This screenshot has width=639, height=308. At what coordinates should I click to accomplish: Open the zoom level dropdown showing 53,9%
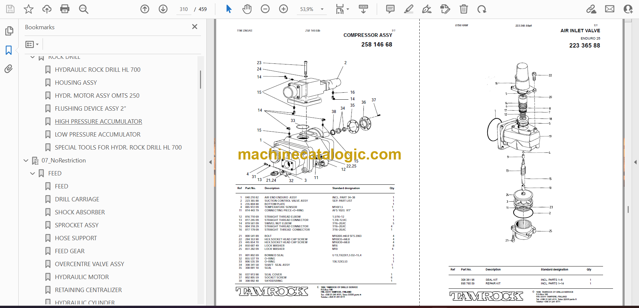pyautogui.click(x=311, y=9)
